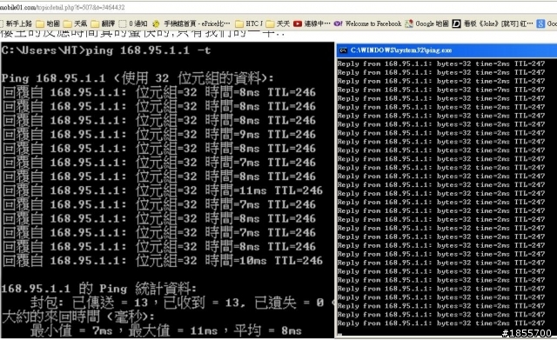Image resolution: width=557 pixels, height=340 pixels.
Task: Click the 'Ping 168.95.1.1 (使用 32 位元組的資料)' line
Action: coord(138,78)
